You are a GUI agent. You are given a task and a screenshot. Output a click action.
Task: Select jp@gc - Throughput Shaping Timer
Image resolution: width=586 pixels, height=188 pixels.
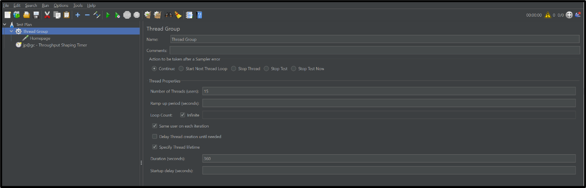[55, 45]
